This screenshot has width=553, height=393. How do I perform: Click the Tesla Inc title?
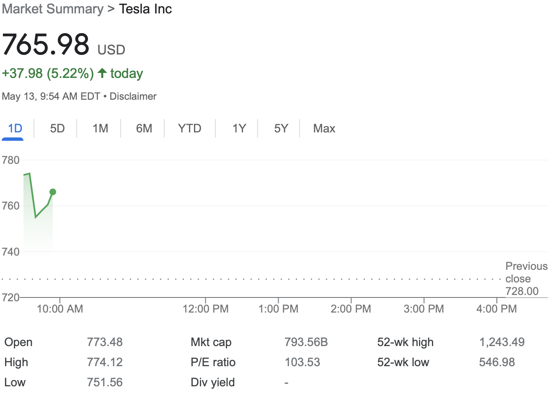(145, 9)
